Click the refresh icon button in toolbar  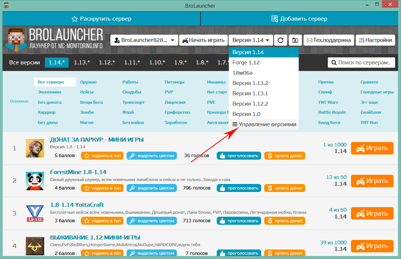pyautogui.click(x=280, y=40)
